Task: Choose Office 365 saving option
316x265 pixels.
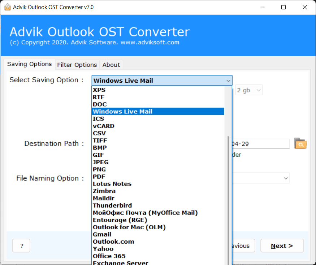Action: [158, 256]
